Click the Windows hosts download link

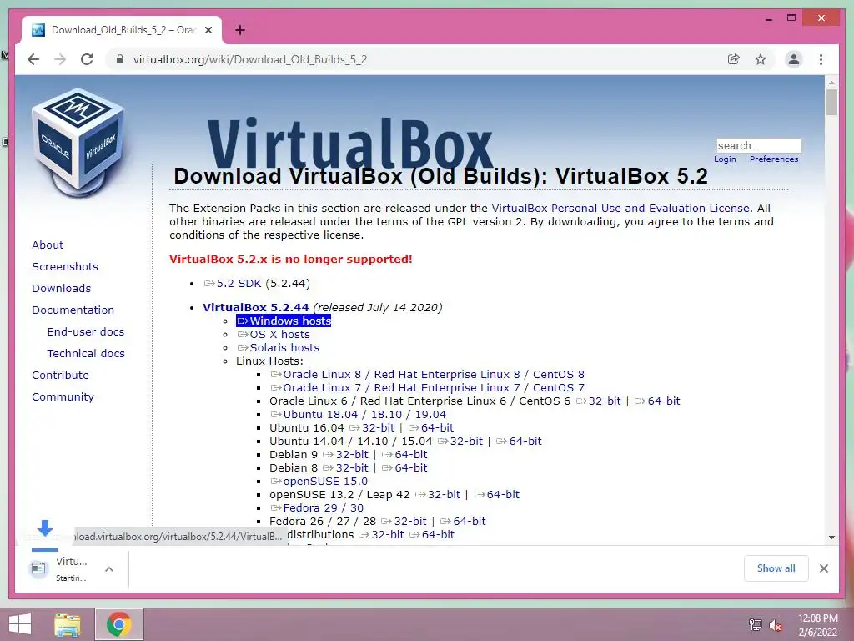point(284,320)
